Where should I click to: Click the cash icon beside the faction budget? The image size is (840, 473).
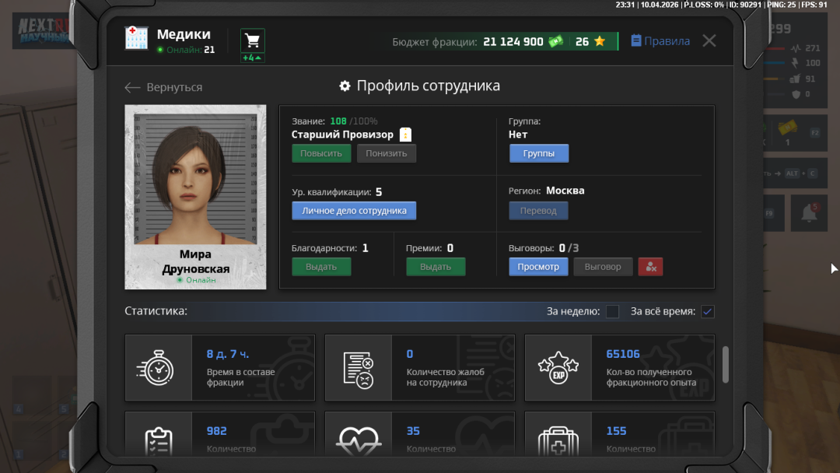coord(557,40)
